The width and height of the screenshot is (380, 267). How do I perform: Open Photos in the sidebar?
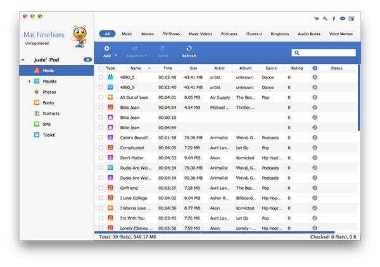pos(49,92)
